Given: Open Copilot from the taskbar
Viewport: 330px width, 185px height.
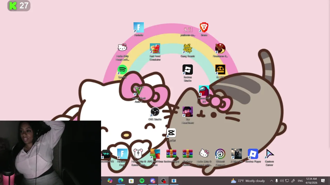Looking at the screenshot, I should coord(110,181).
